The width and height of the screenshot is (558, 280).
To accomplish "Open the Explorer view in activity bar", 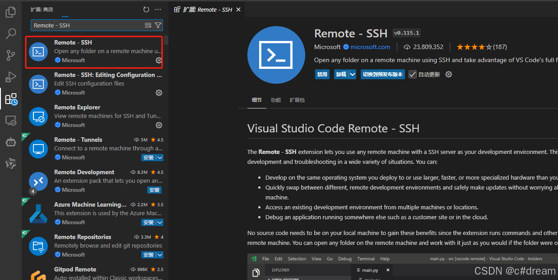I will pos(11,12).
